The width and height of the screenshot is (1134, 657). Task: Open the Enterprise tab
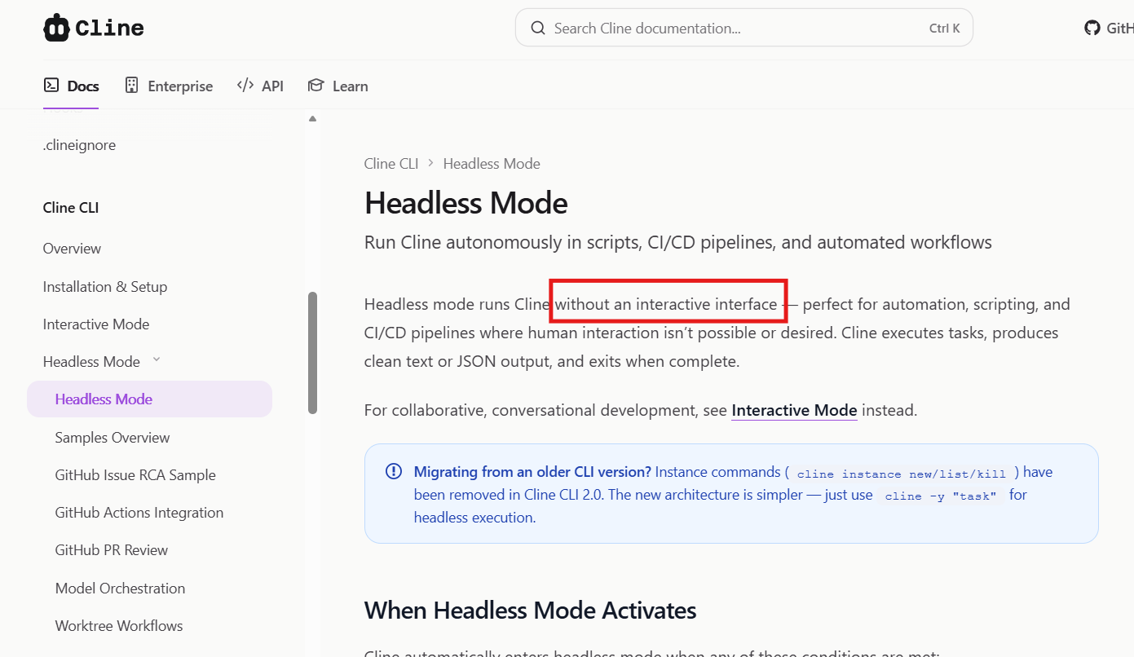[169, 86]
